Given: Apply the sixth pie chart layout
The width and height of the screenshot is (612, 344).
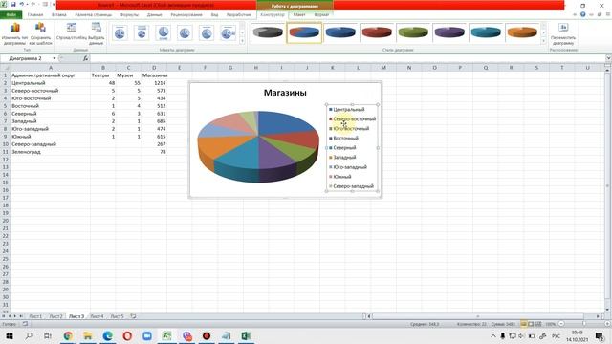Looking at the screenshot, I should pyautogui.click(x=228, y=32).
